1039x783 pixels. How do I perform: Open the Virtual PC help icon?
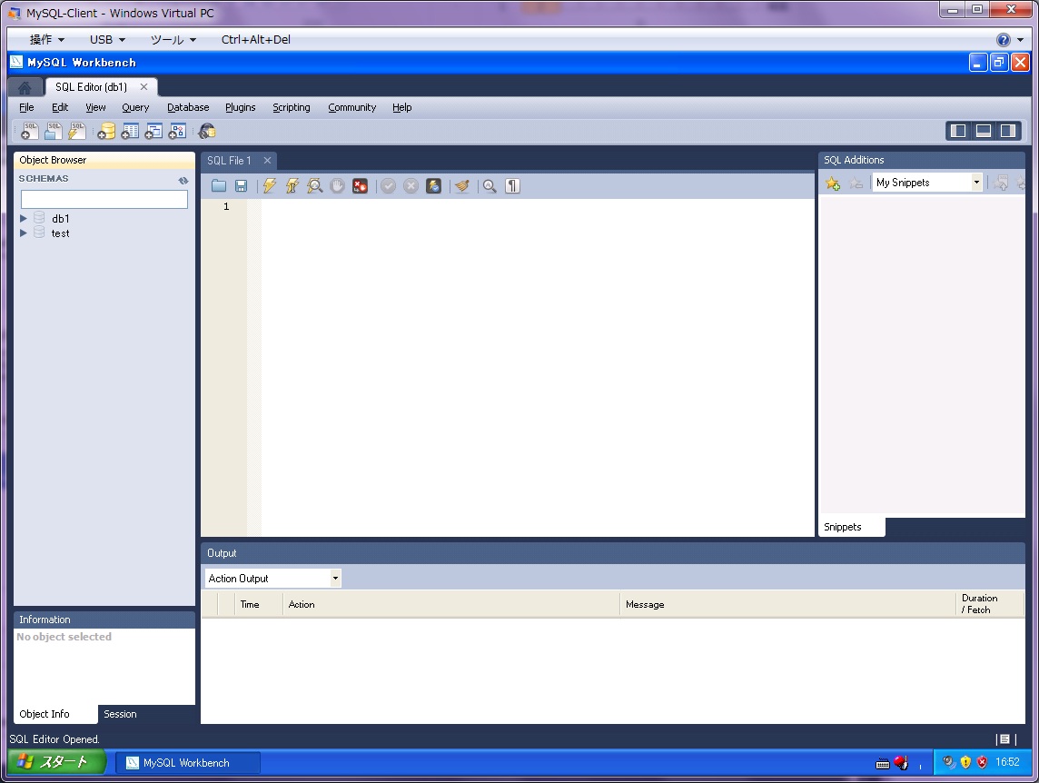click(x=1004, y=40)
